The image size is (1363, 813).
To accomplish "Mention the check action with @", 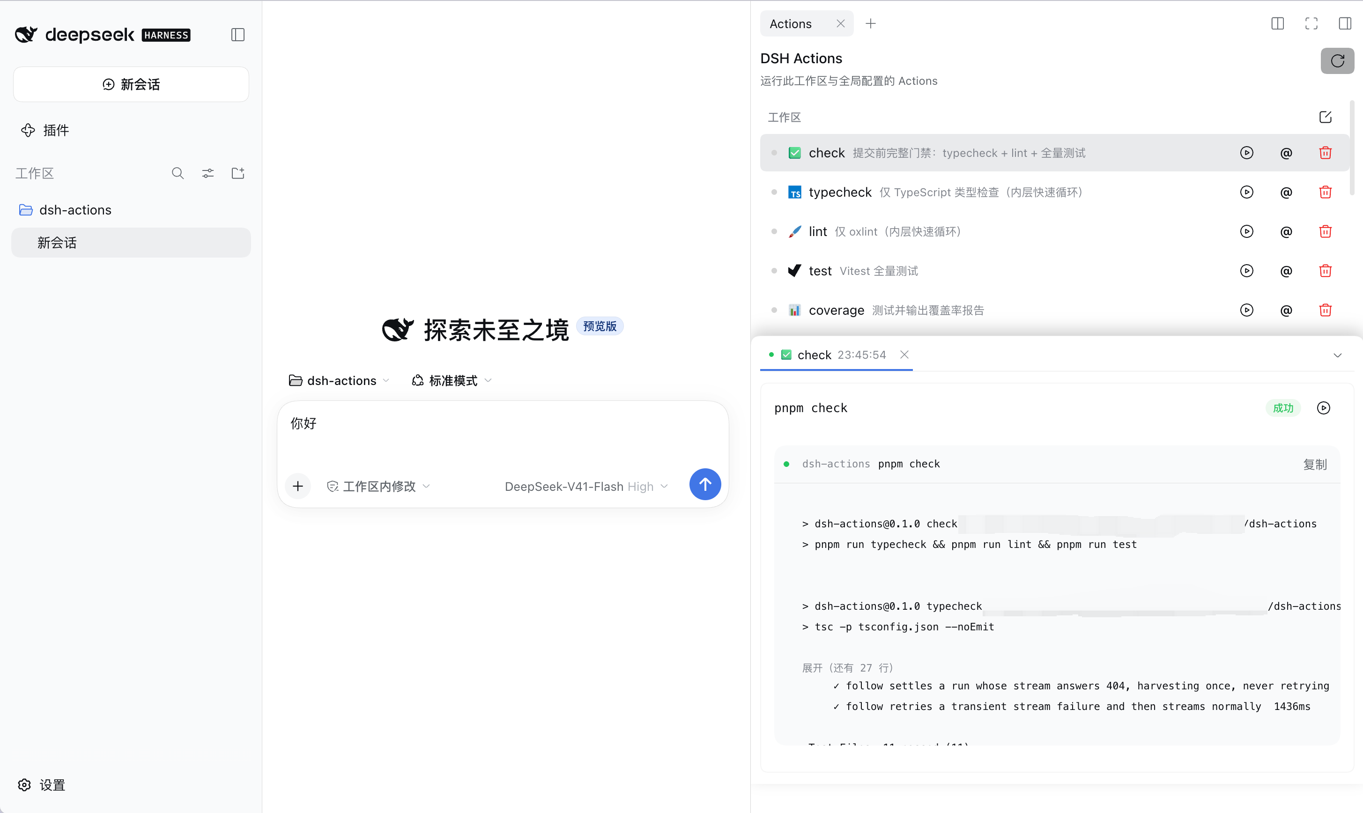I will point(1286,153).
